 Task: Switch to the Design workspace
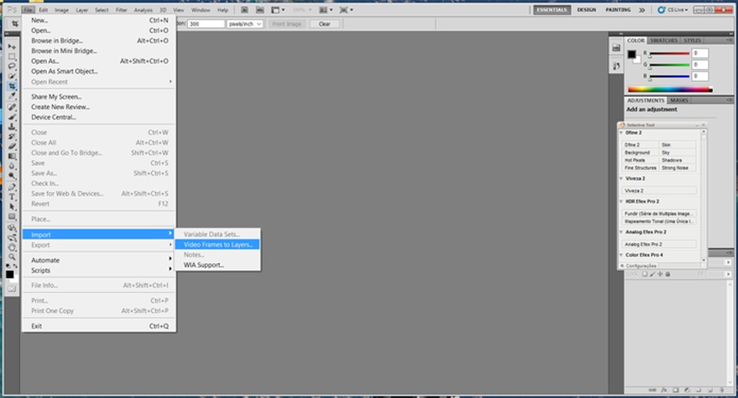click(x=586, y=10)
